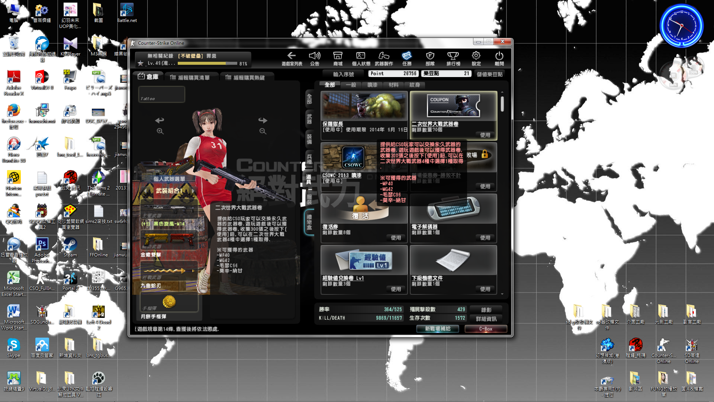The height and width of the screenshot is (402, 714).
Task: Use the WWII weapon coupon (二次世界大戰武器卷)
Action: click(485, 135)
